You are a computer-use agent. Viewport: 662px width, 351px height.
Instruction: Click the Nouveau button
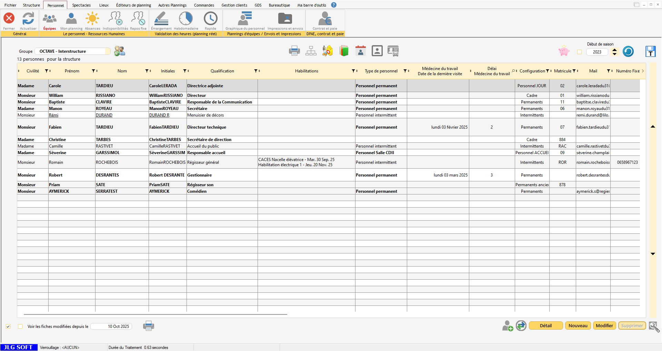[x=578, y=325]
